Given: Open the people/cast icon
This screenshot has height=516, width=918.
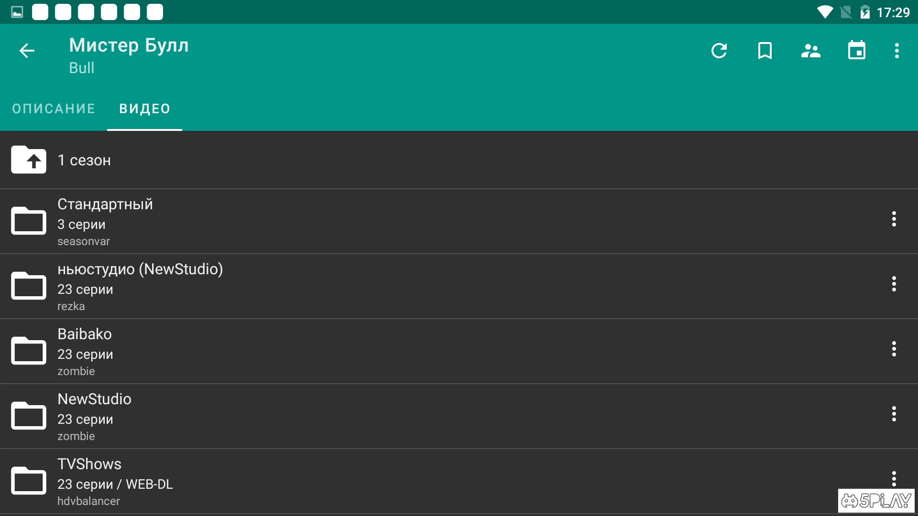Looking at the screenshot, I should pos(811,51).
